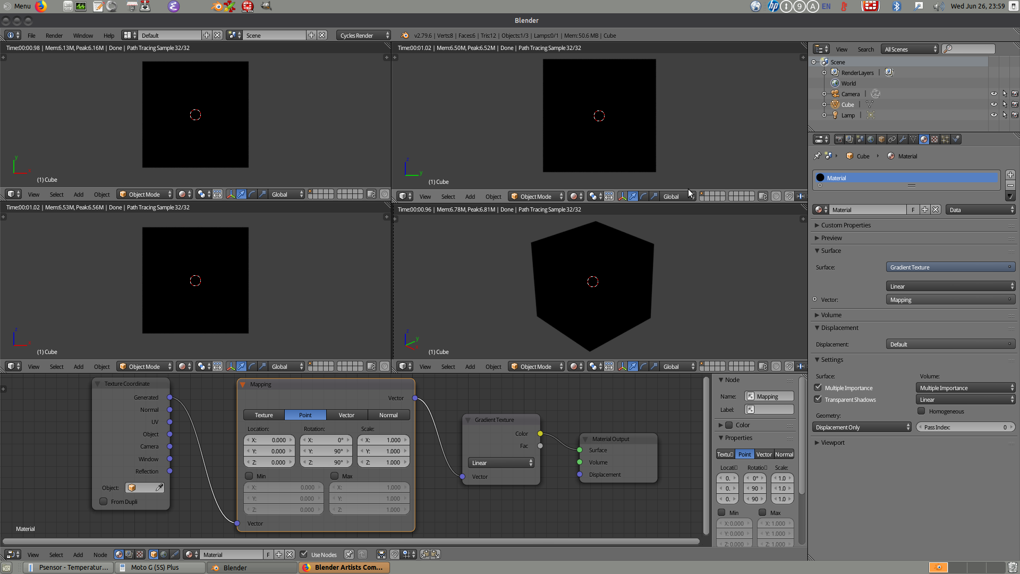Viewport: 1020px width, 574px height.
Task: Open the World properties tab (globe icon)
Action: pos(871,139)
